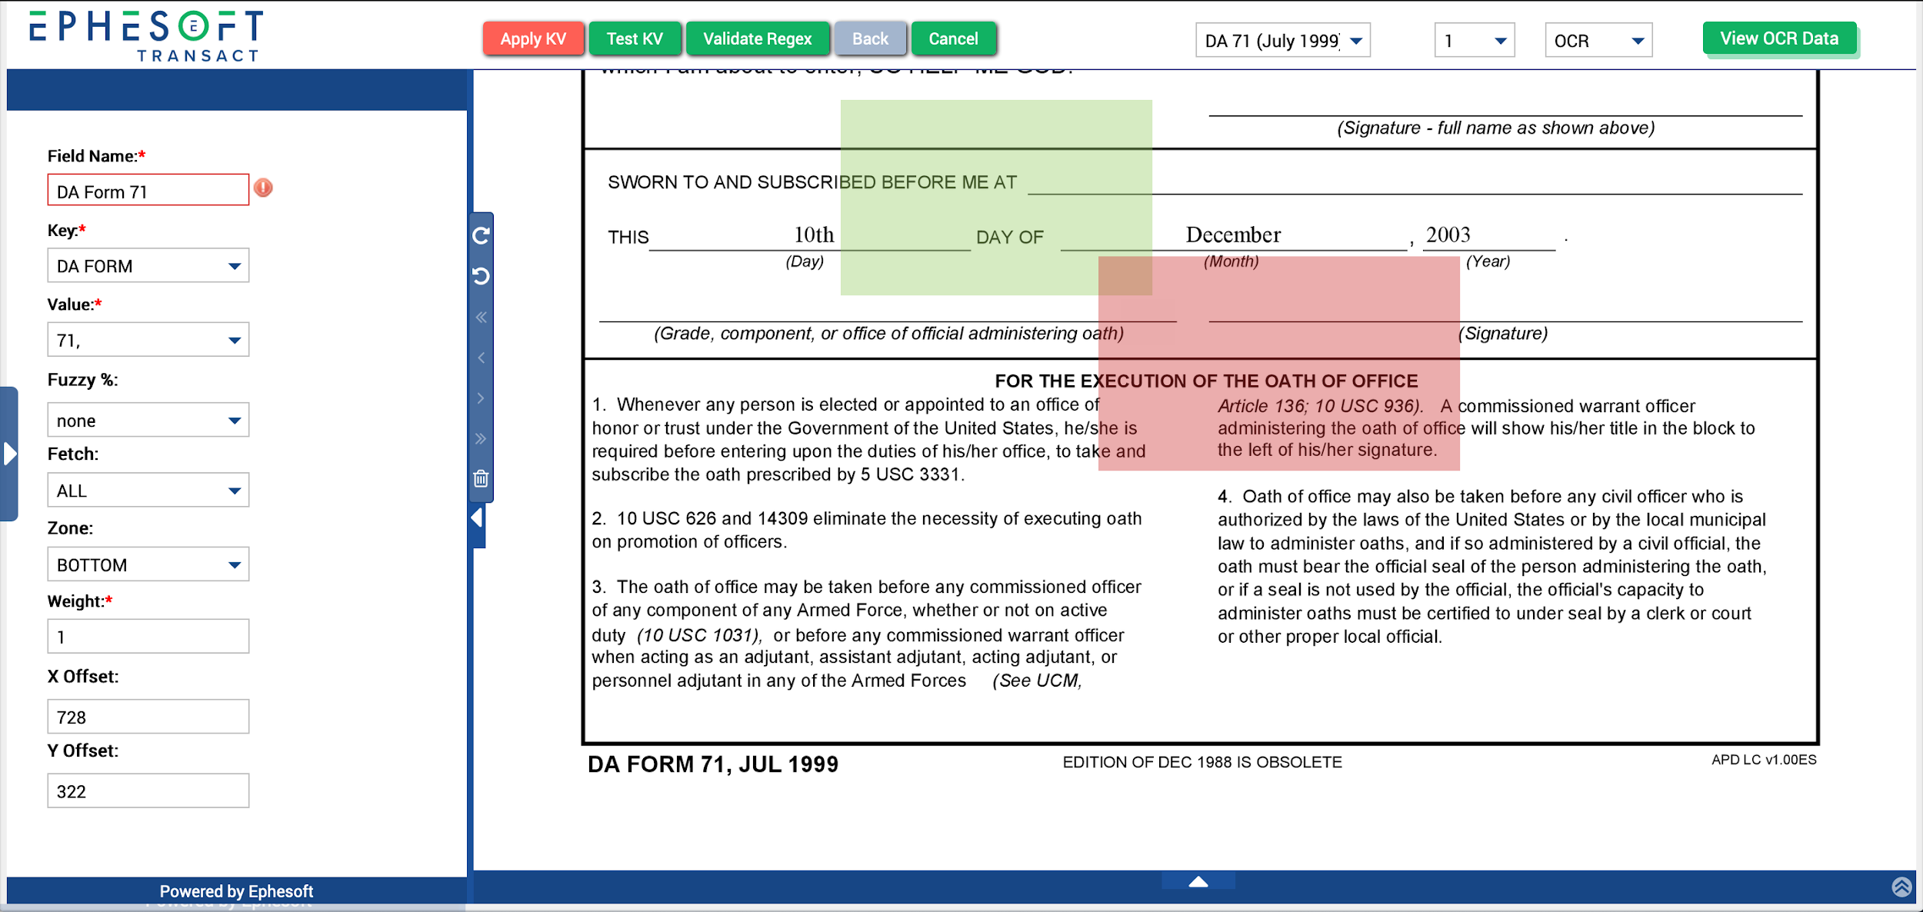Expand the far-left side panel tab

tap(9, 454)
